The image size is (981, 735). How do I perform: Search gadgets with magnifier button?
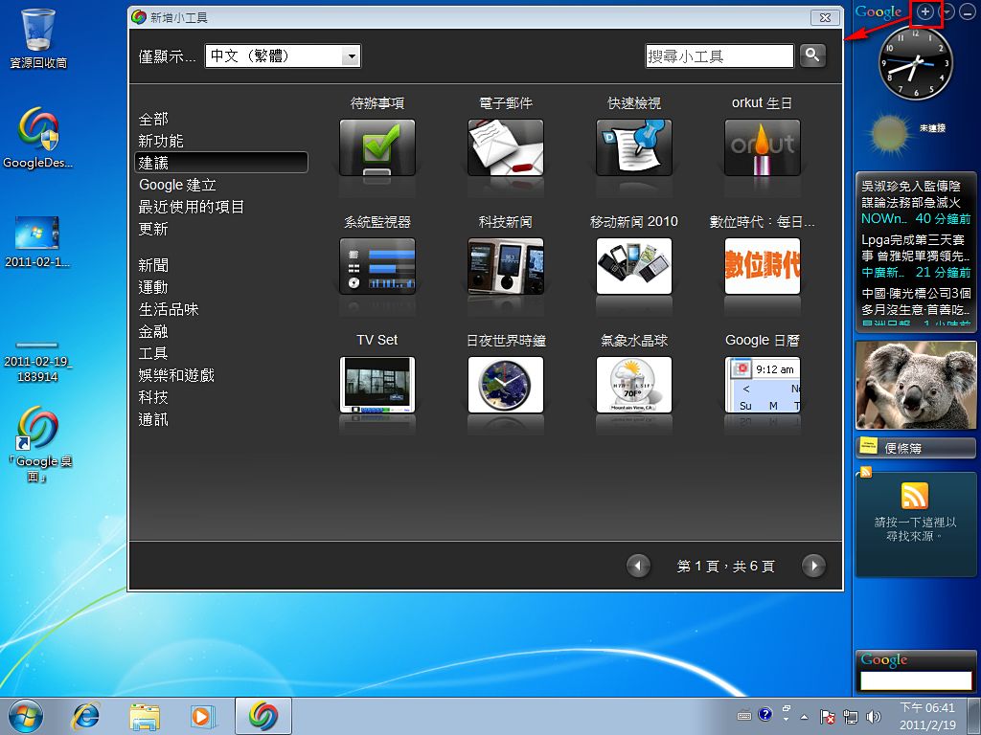(812, 56)
